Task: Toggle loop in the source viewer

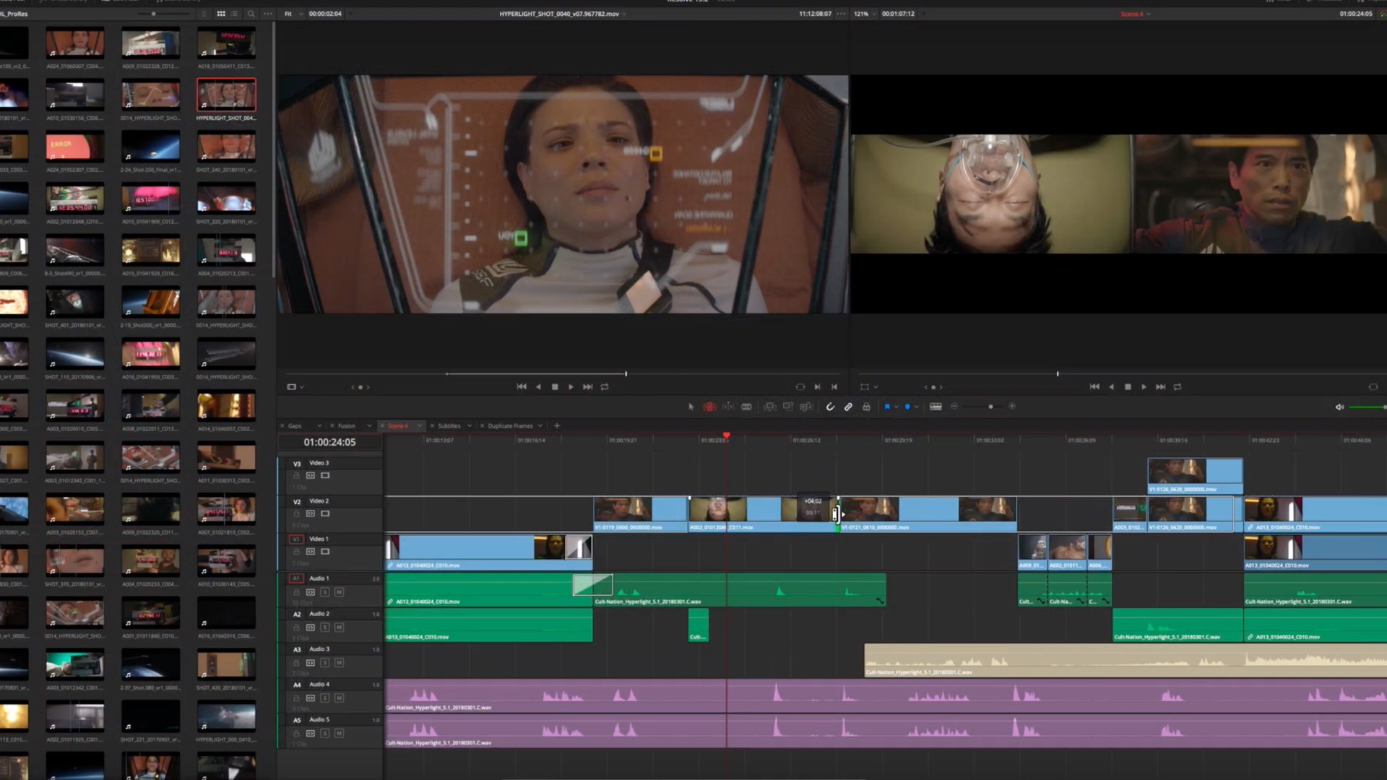Action: click(x=605, y=387)
